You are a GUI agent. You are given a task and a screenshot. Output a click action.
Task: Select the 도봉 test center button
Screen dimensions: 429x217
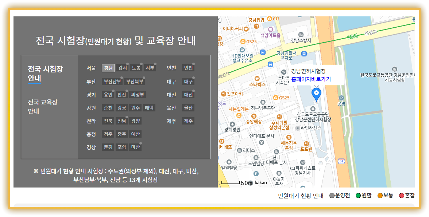pos(136,68)
